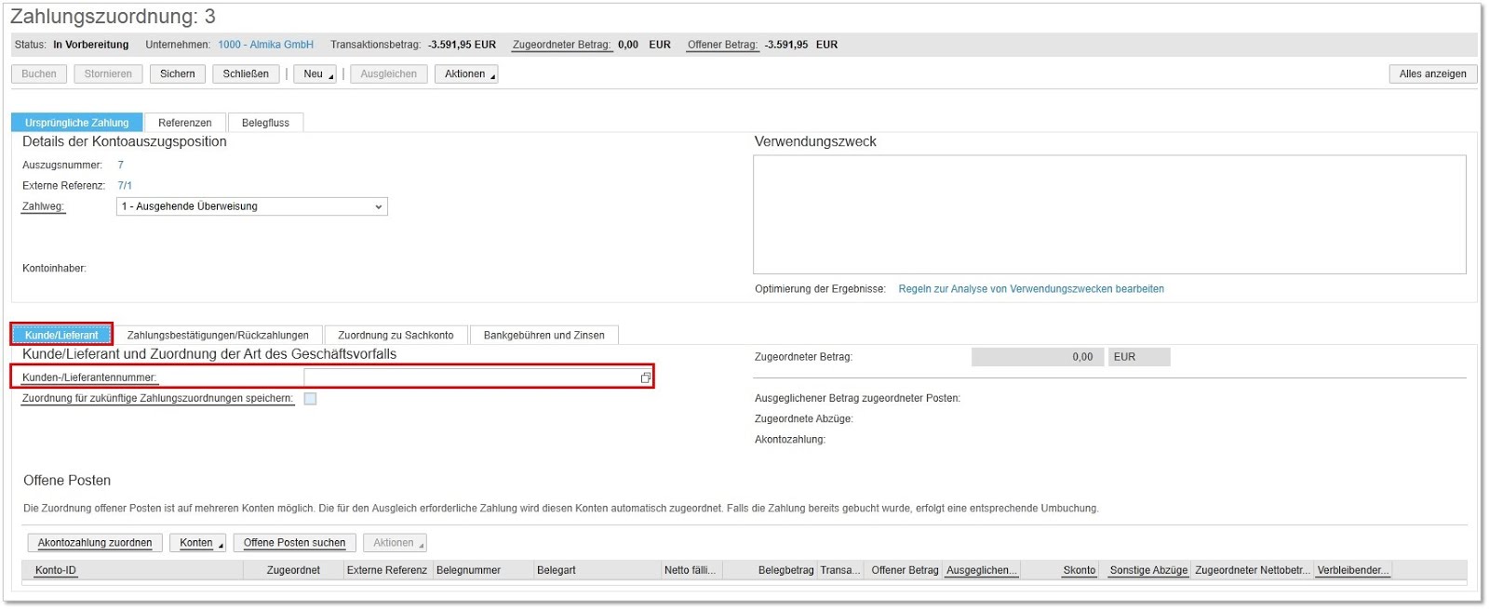
Task: Open the Belegfluss tab
Action: (265, 123)
